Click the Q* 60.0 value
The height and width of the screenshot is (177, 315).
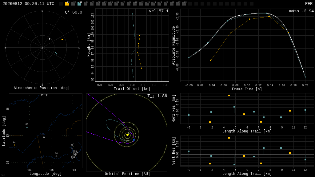coord(74,12)
